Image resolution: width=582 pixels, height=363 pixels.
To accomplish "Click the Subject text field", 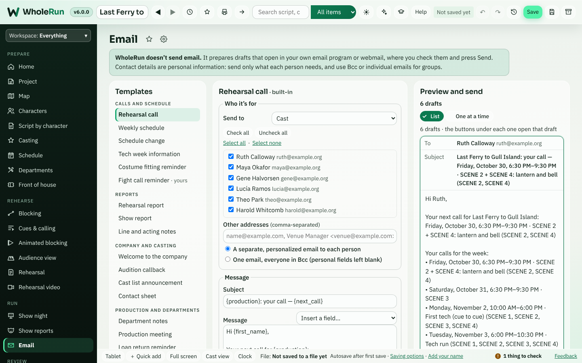I will click(310, 301).
